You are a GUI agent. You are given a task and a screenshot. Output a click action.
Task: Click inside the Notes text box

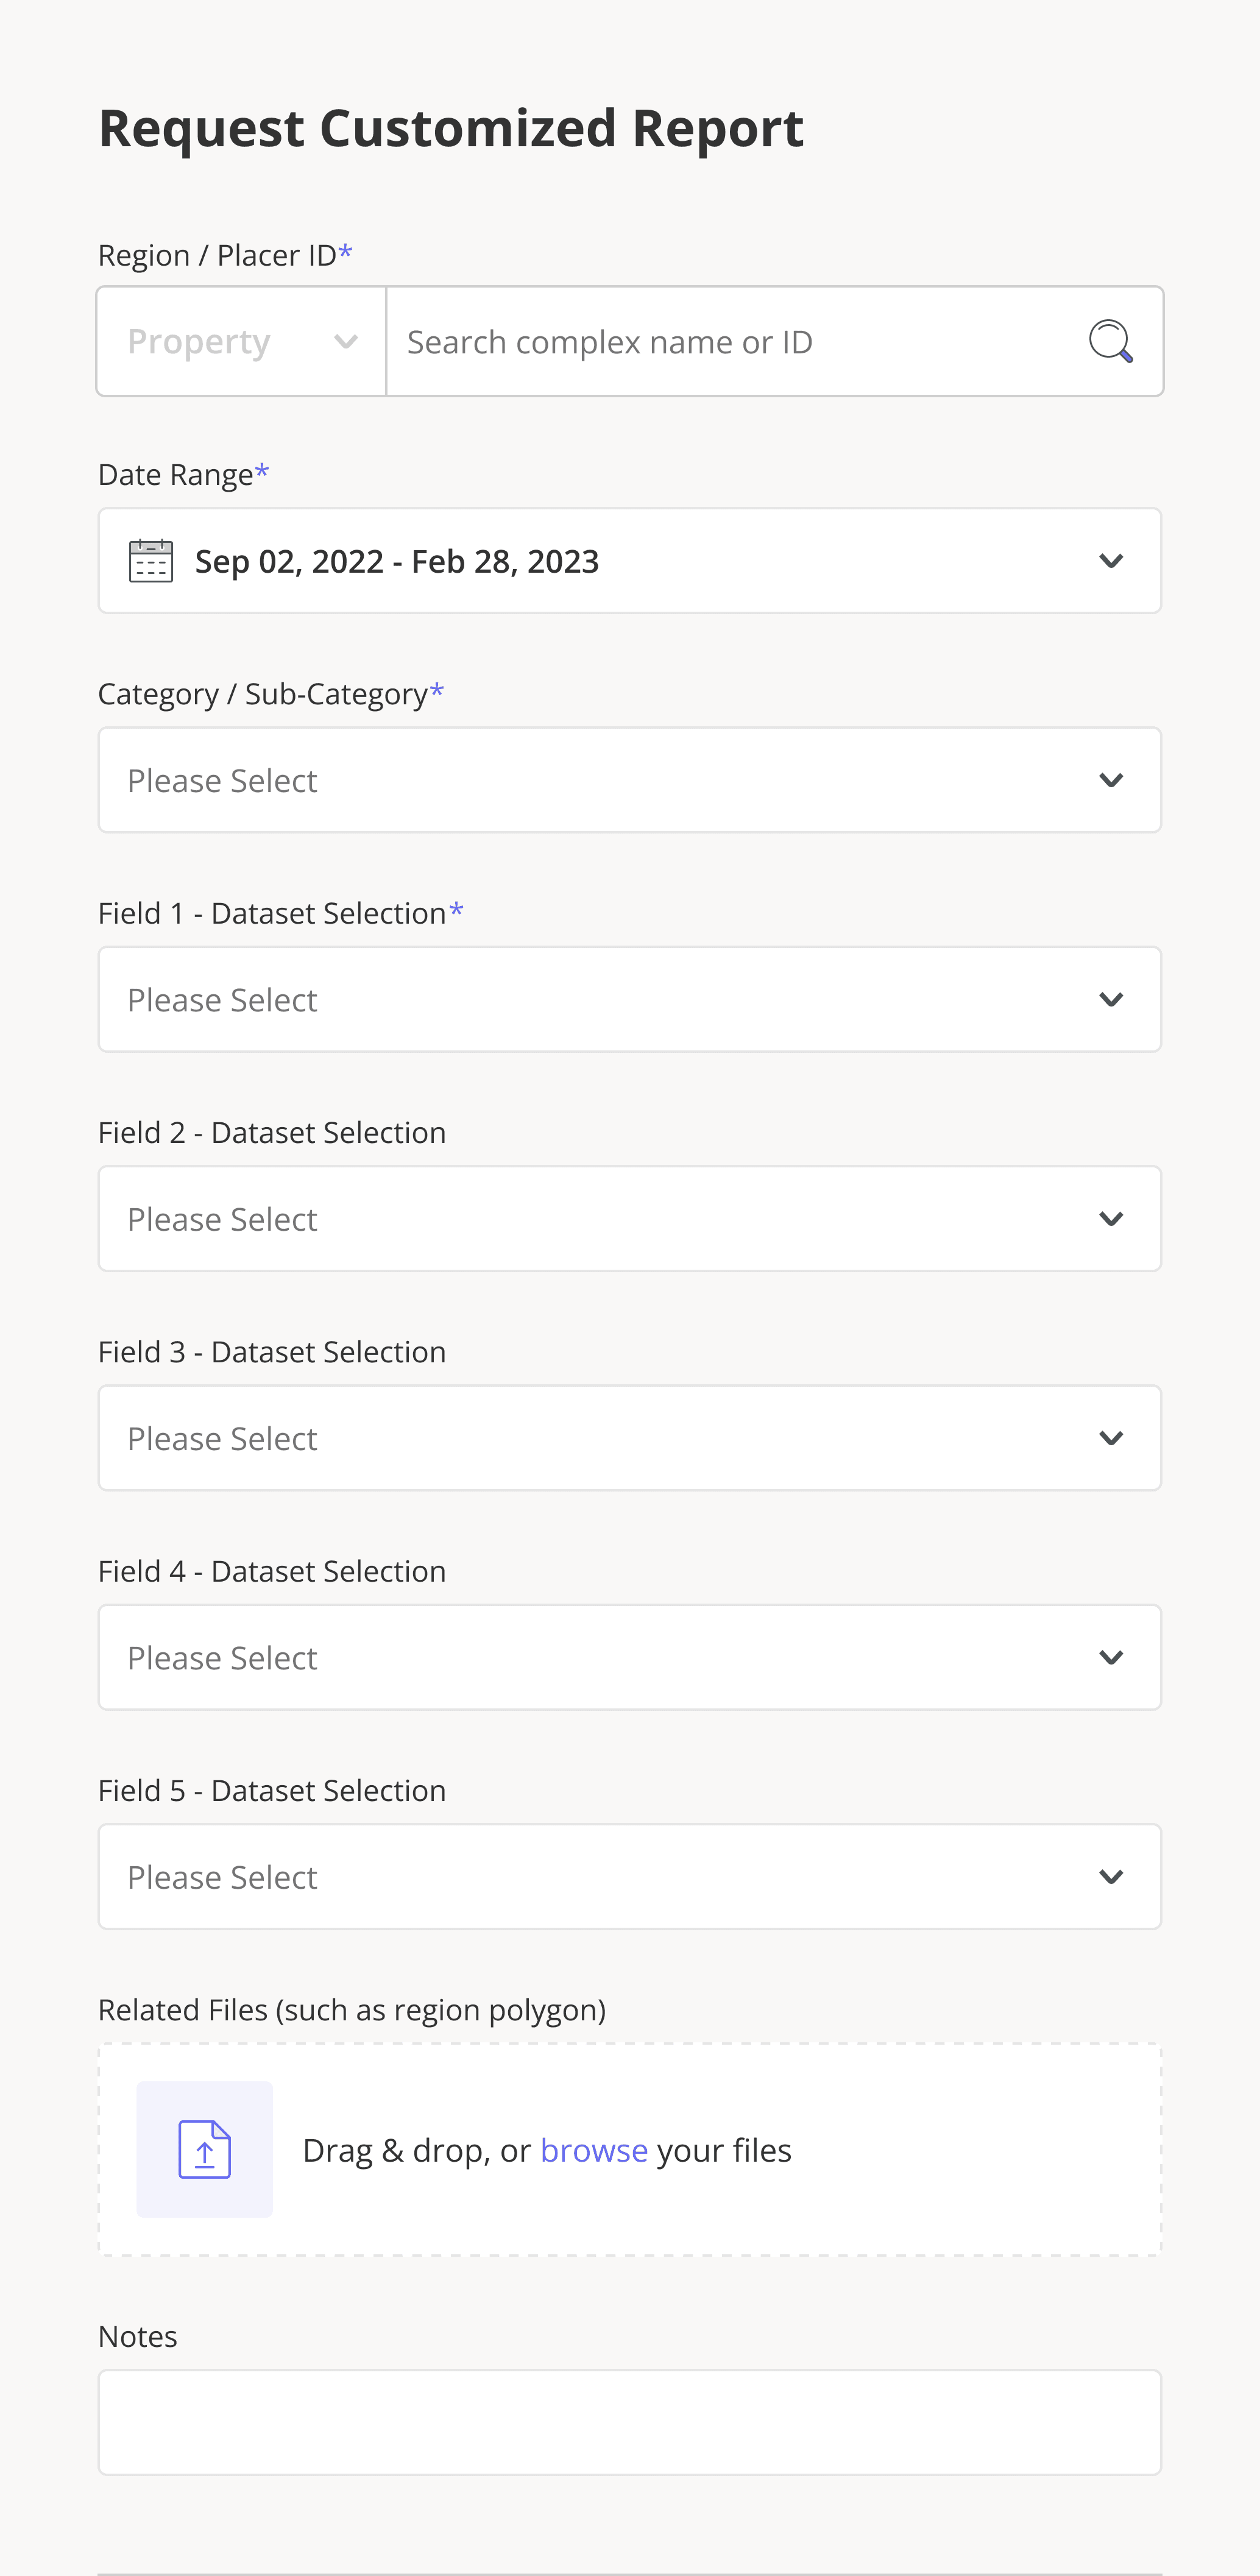coord(630,2420)
